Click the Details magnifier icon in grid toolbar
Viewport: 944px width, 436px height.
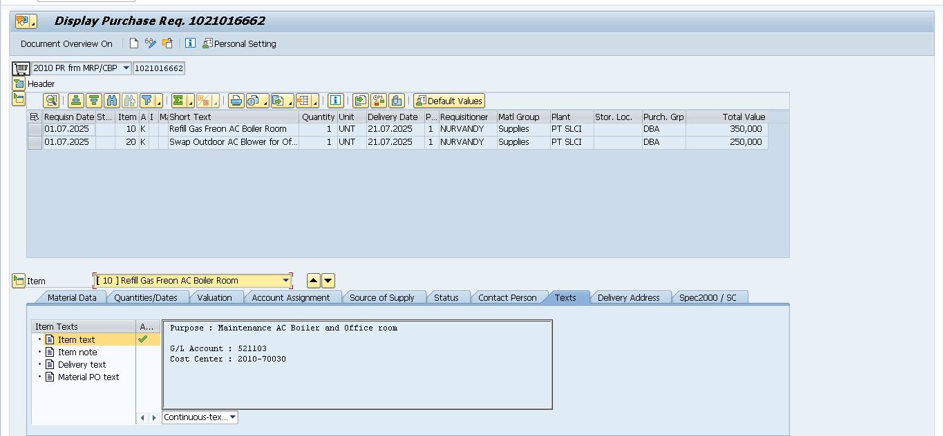tap(51, 101)
